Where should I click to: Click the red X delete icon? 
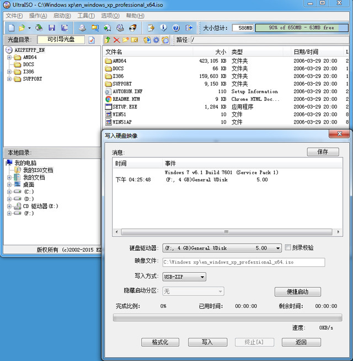point(116,40)
